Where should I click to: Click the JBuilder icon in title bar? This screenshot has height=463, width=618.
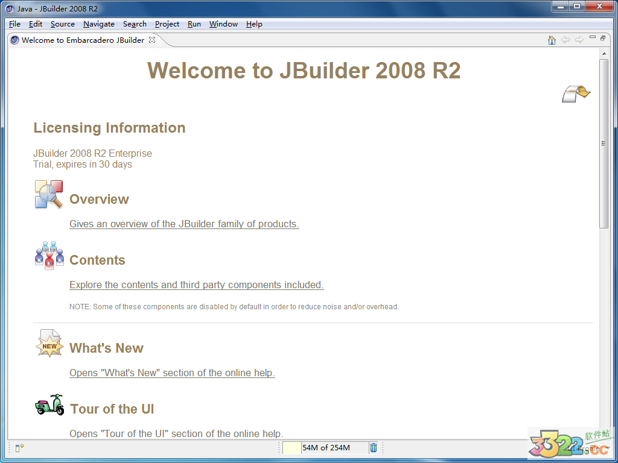coord(10,8)
